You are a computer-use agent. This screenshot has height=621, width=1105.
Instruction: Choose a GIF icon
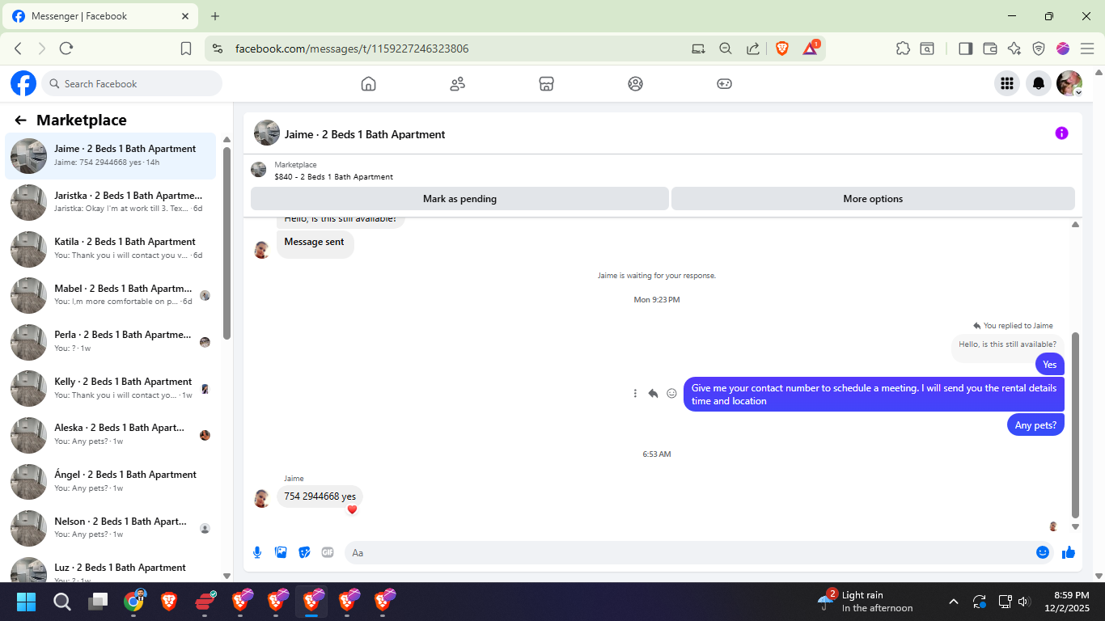pos(328,552)
